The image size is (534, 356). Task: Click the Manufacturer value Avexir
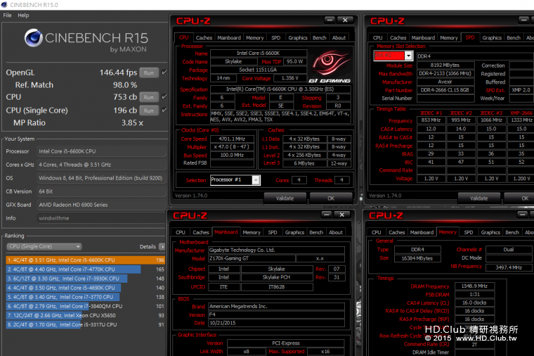click(x=445, y=82)
